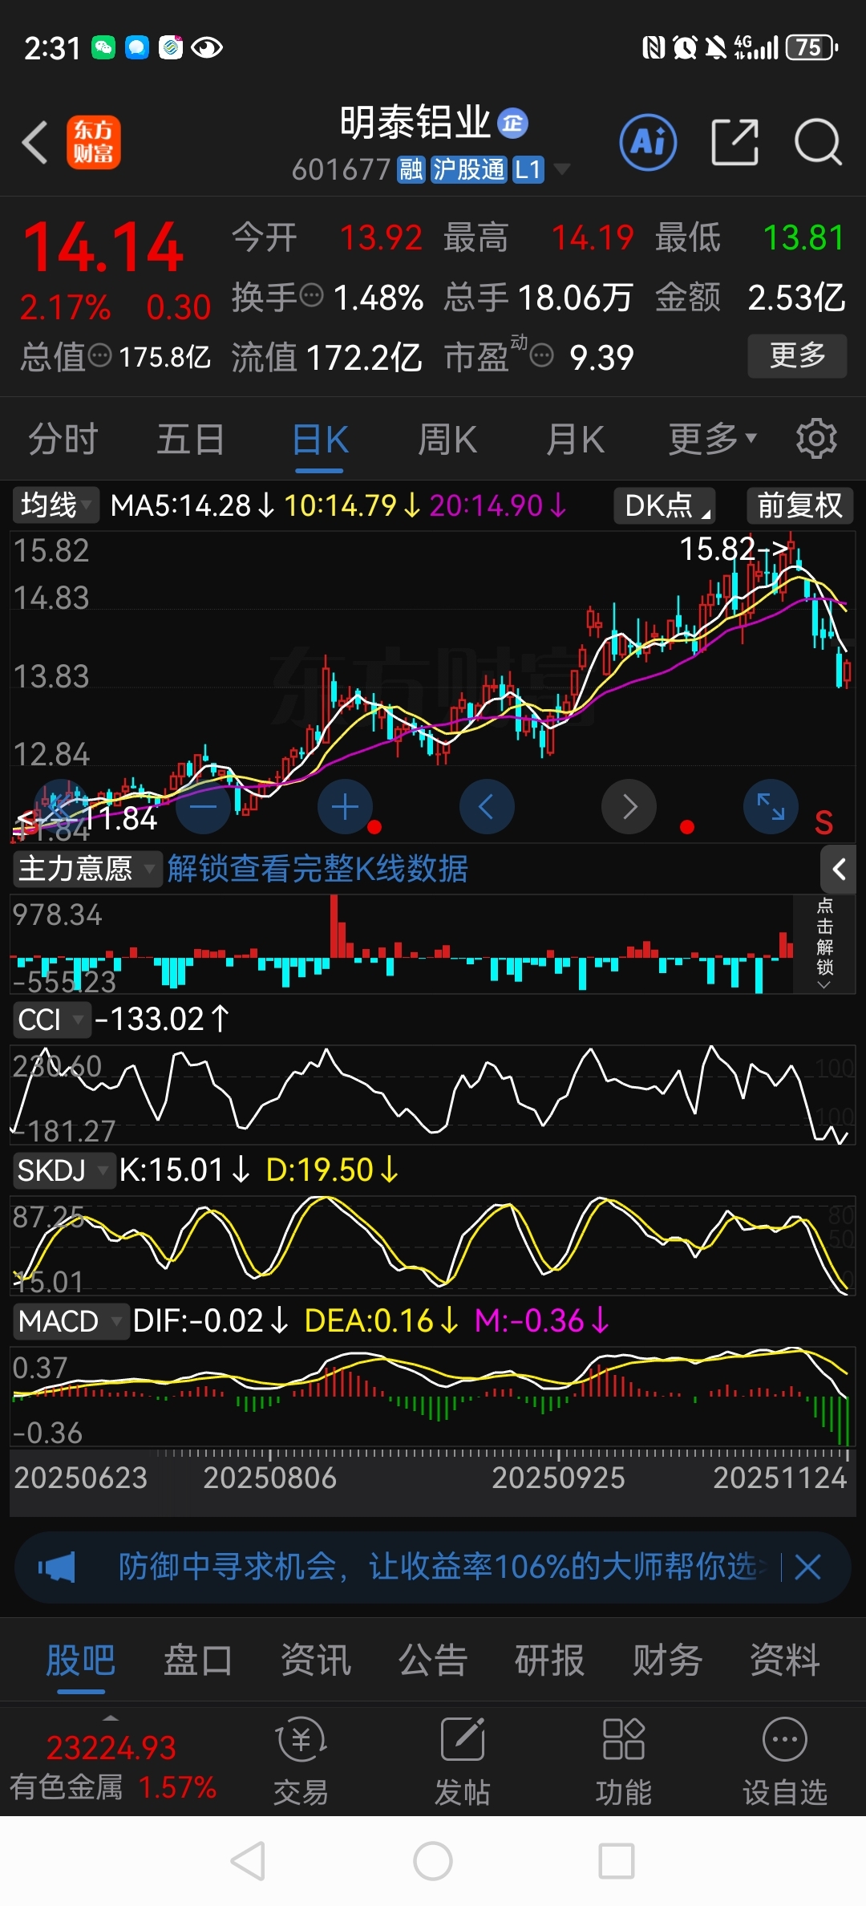Toggle 前复权 adjustment mode
This screenshot has height=1906, width=866.
click(x=799, y=506)
